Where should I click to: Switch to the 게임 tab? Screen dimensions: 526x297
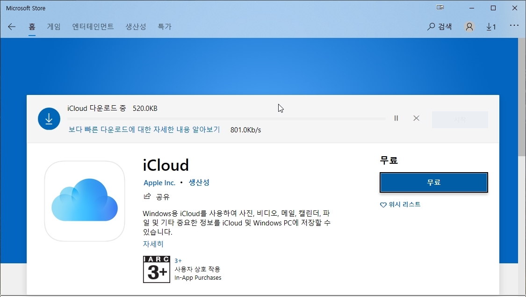[x=54, y=27]
